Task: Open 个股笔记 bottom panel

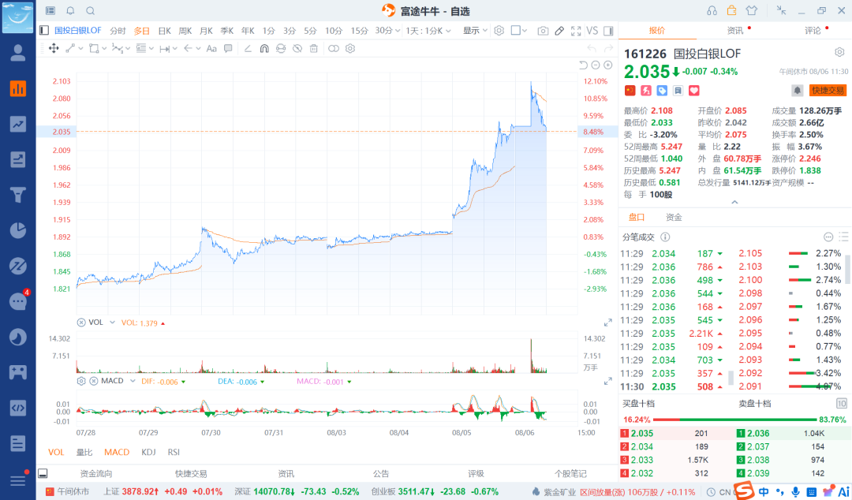Action: point(570,473)
